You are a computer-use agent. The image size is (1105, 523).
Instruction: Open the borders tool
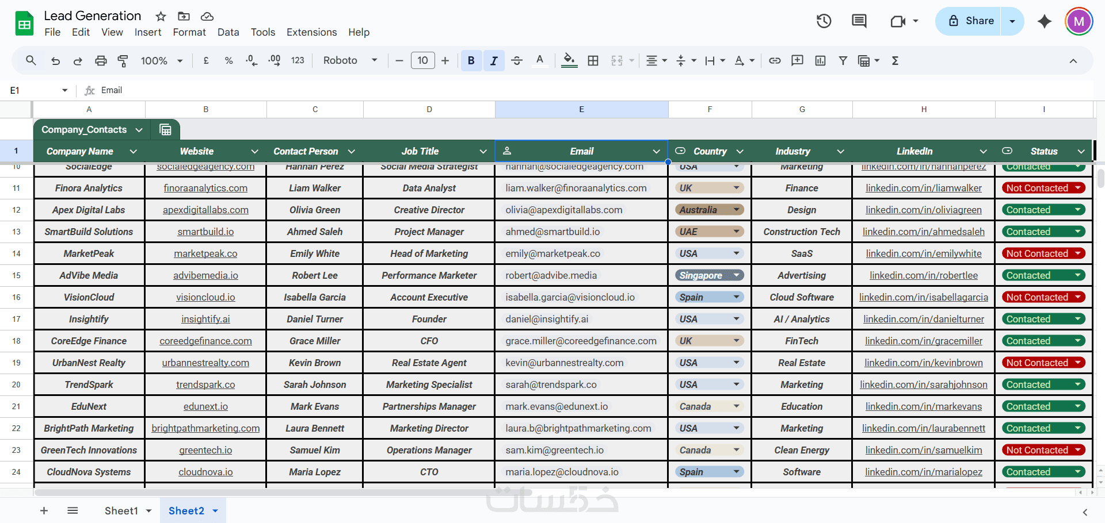point(593,60)
